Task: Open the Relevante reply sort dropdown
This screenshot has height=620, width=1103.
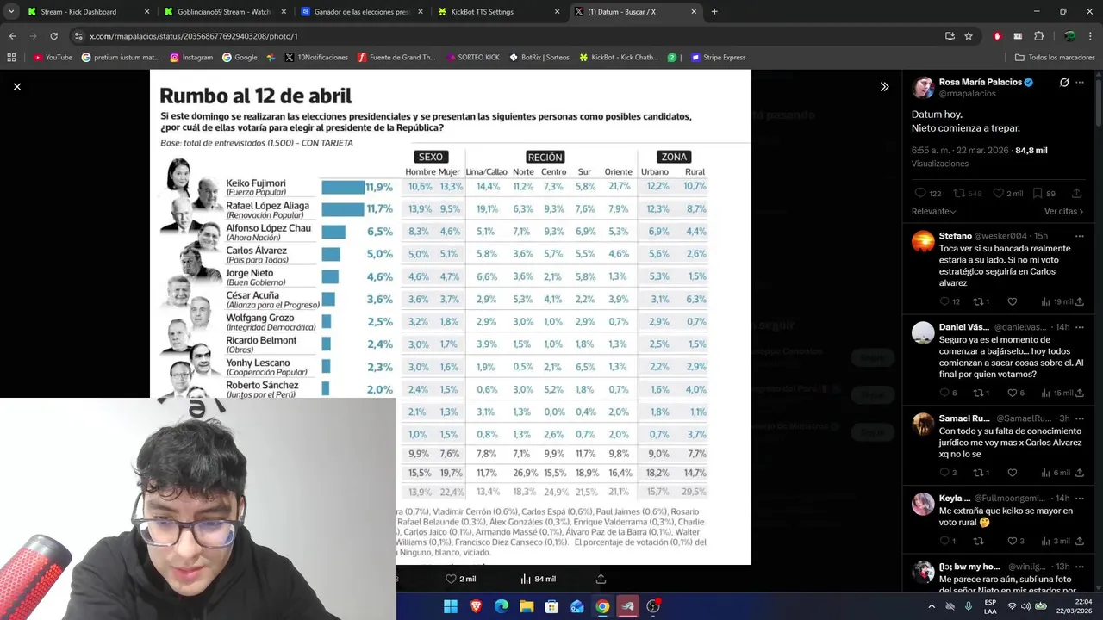Action: tap(934, 211)
